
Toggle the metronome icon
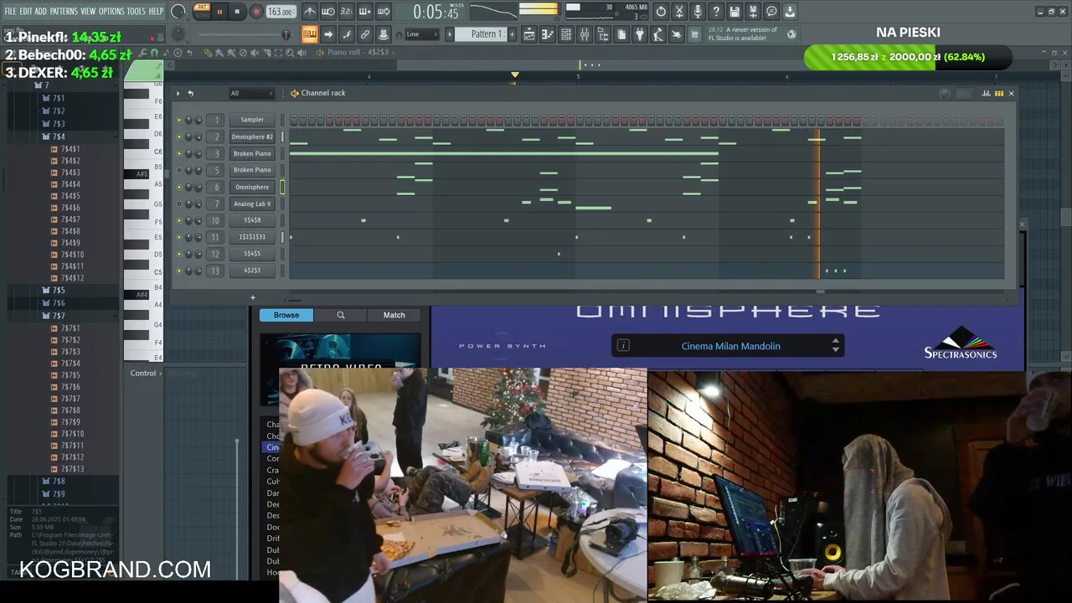[x=310, y=12]
